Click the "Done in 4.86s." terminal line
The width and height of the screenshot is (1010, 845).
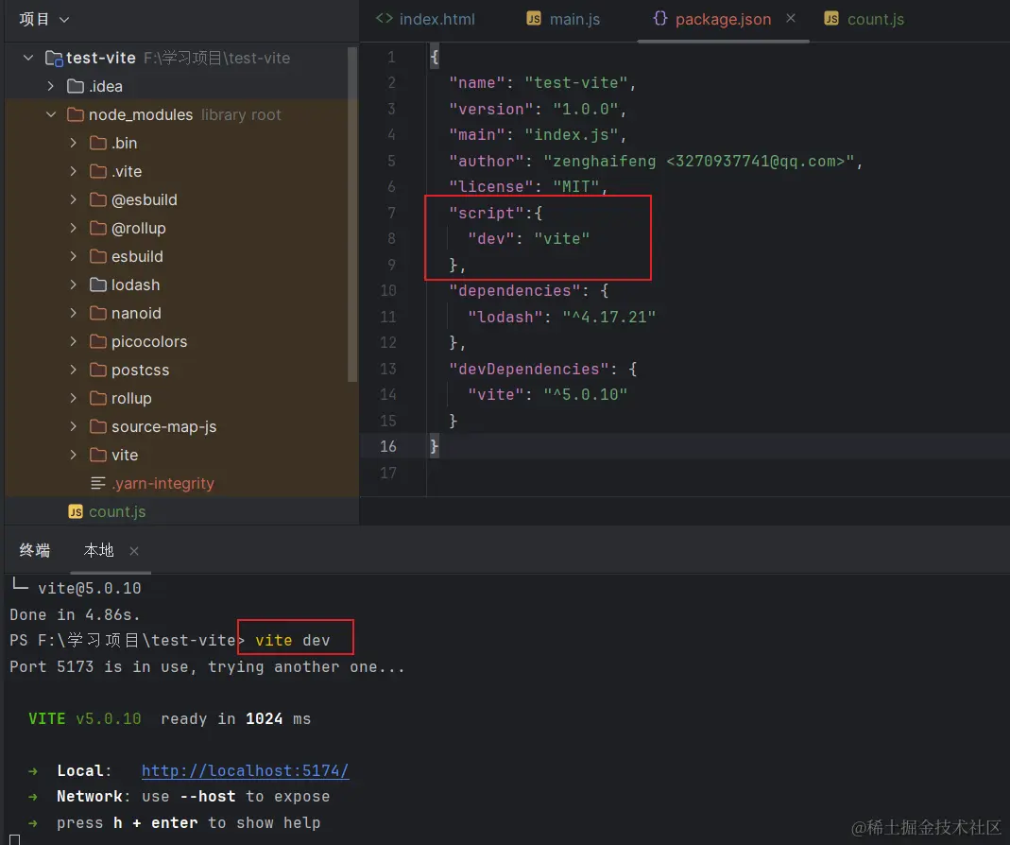coord(75,614)
